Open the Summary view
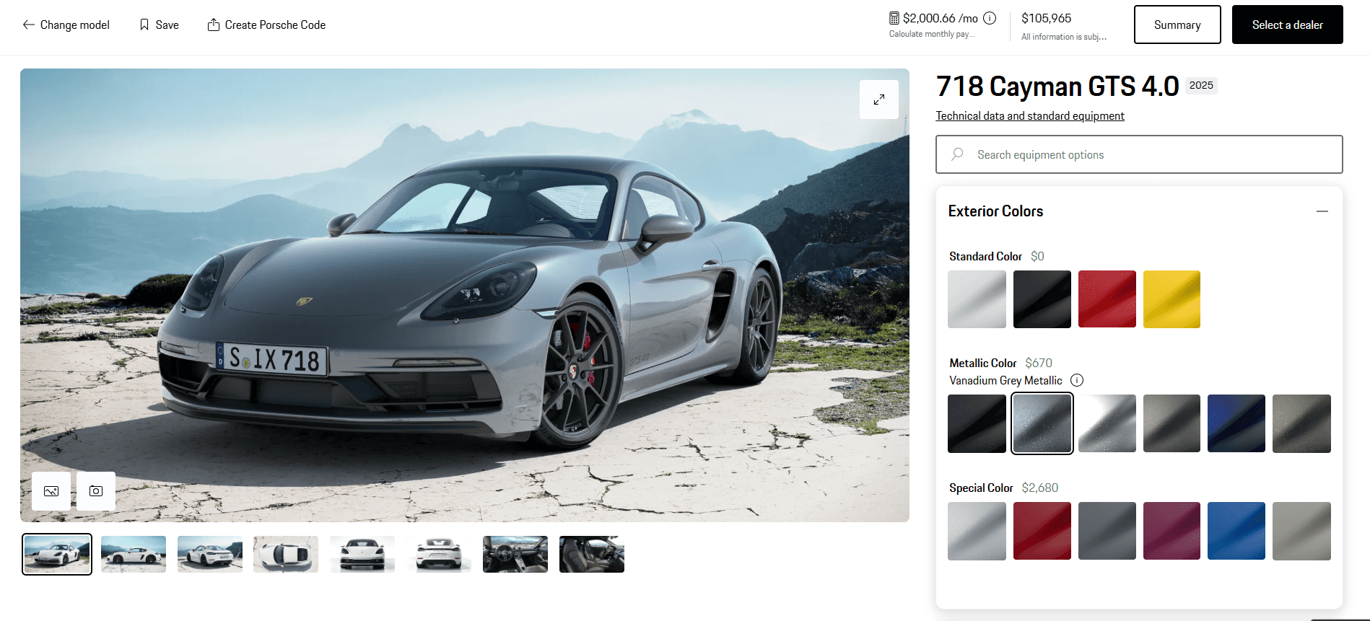 point(1177,25)
